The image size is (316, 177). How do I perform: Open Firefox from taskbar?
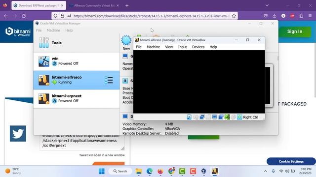tap(160, 171)
